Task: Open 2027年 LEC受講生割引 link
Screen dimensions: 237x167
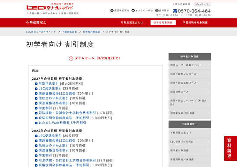Action: coord(50,88)
